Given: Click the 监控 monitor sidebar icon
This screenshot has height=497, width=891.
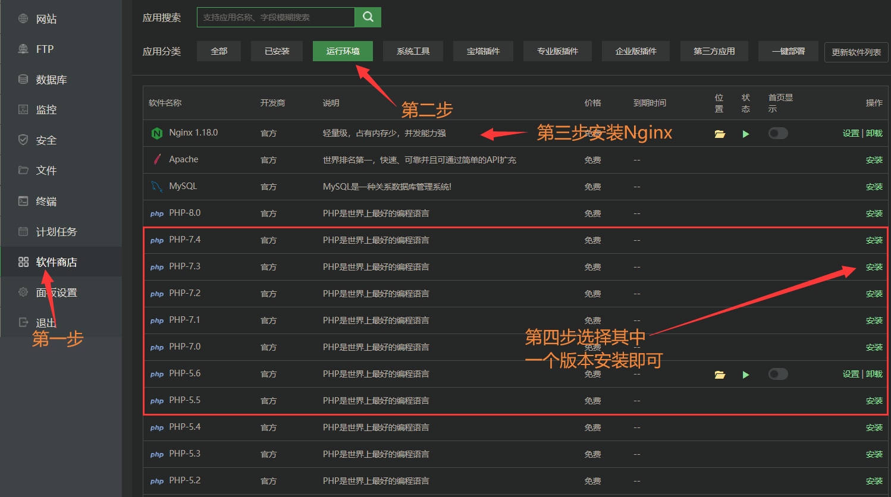Looking at the screenshot, I should (x=23, y=109).
